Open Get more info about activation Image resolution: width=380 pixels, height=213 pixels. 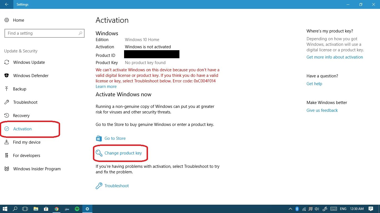pyautogui.click(x=335, y=57)
